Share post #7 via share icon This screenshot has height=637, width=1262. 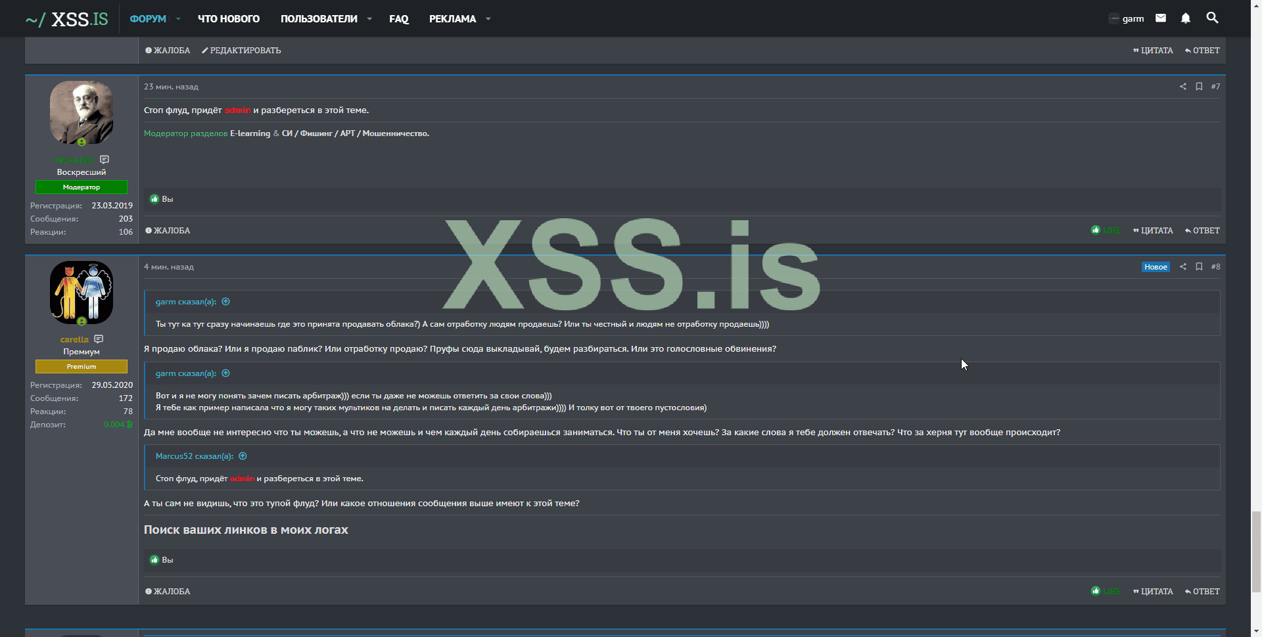tap(1183, 87)
